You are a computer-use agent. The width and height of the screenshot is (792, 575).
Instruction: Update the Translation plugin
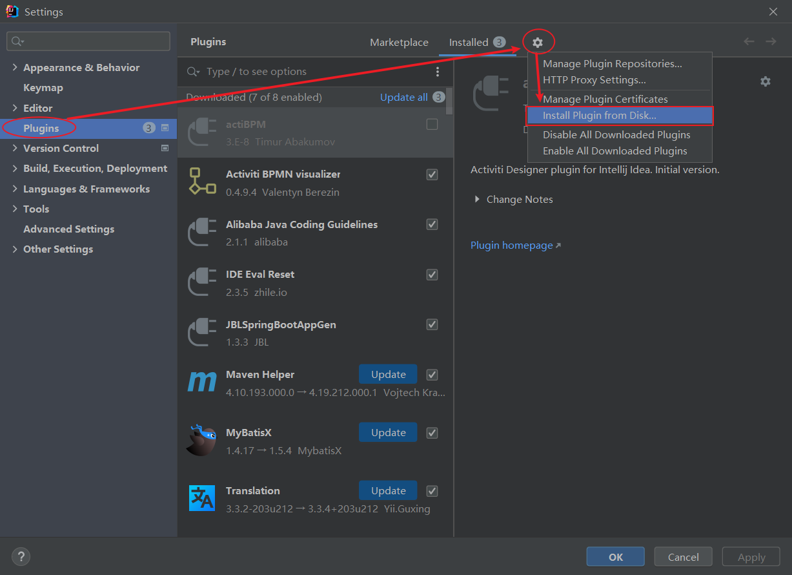click(388, 491)
